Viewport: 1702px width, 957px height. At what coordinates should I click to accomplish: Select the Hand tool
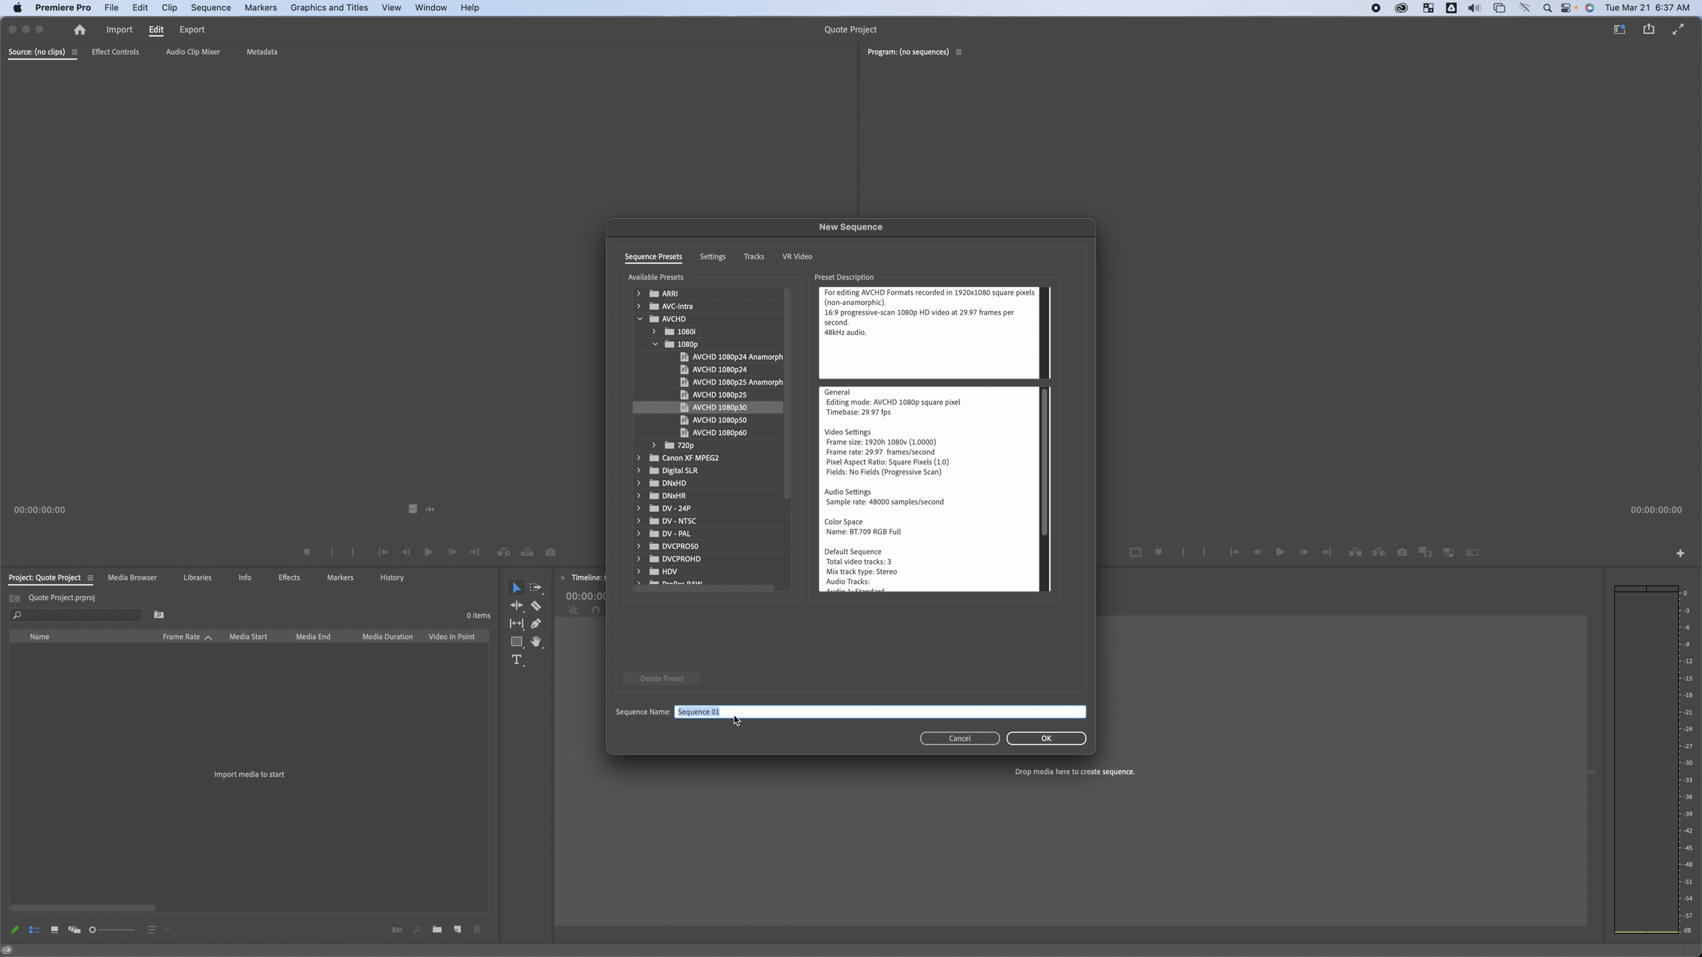click(x=536, y=641)
